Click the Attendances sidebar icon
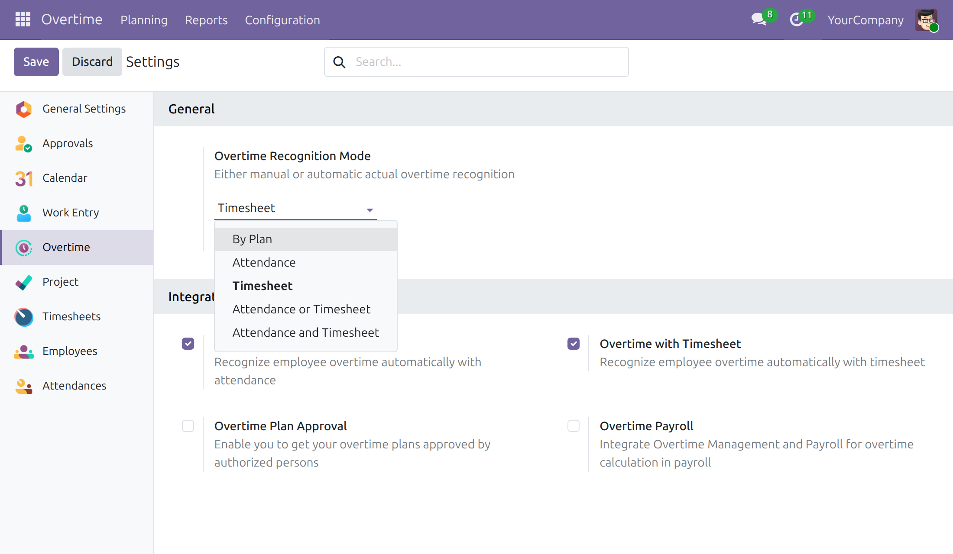The image size is (953, 554). [23, 386]
